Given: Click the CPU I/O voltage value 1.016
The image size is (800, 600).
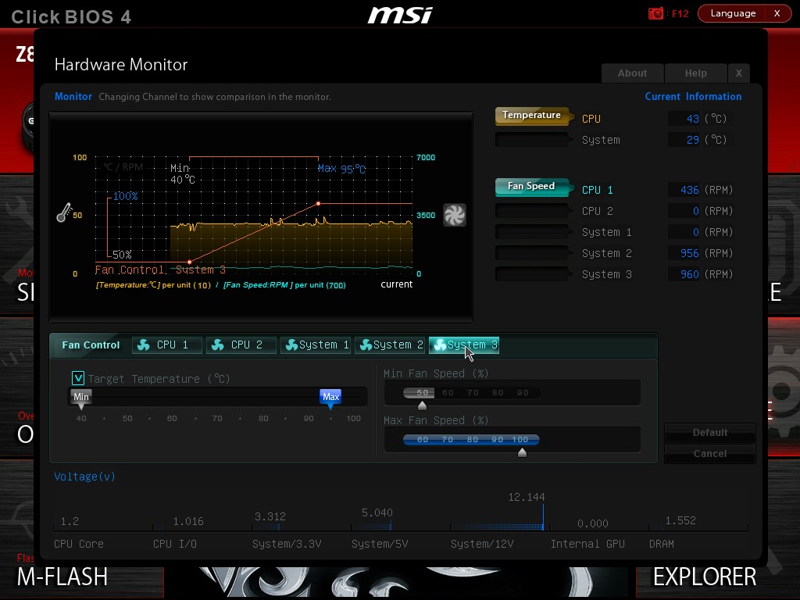Looking at the screenshot, I should pos(188,521).
